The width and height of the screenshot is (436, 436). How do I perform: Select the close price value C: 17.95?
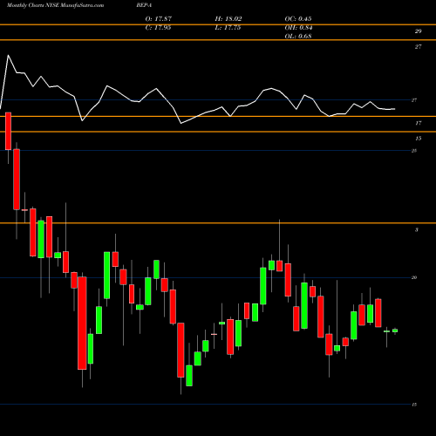point(158,28)
